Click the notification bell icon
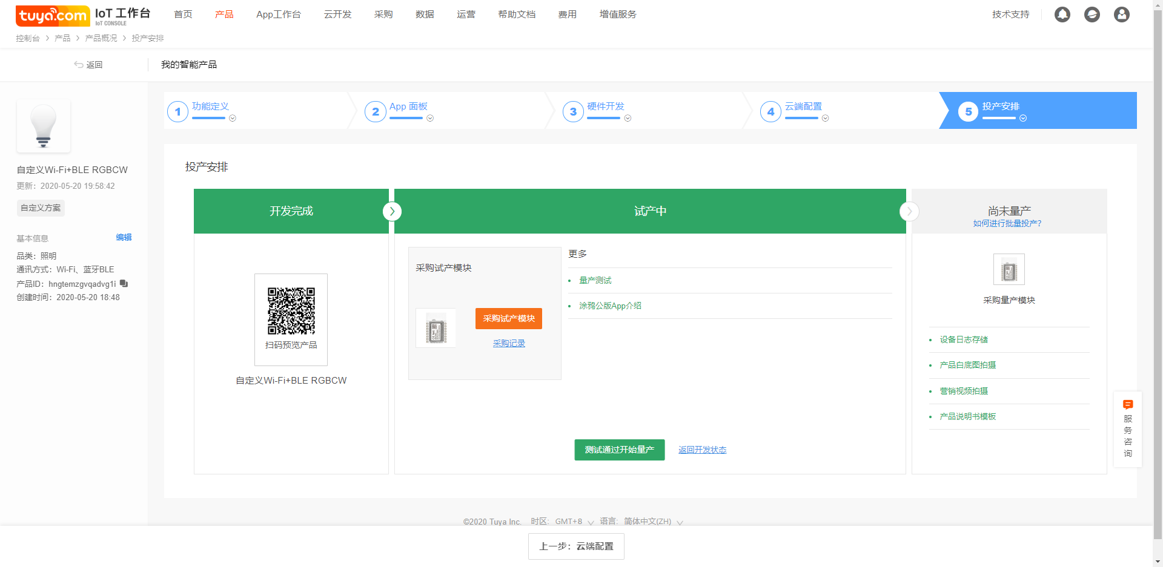Screen dimensions: 1163x567 tap(1062, 15)
